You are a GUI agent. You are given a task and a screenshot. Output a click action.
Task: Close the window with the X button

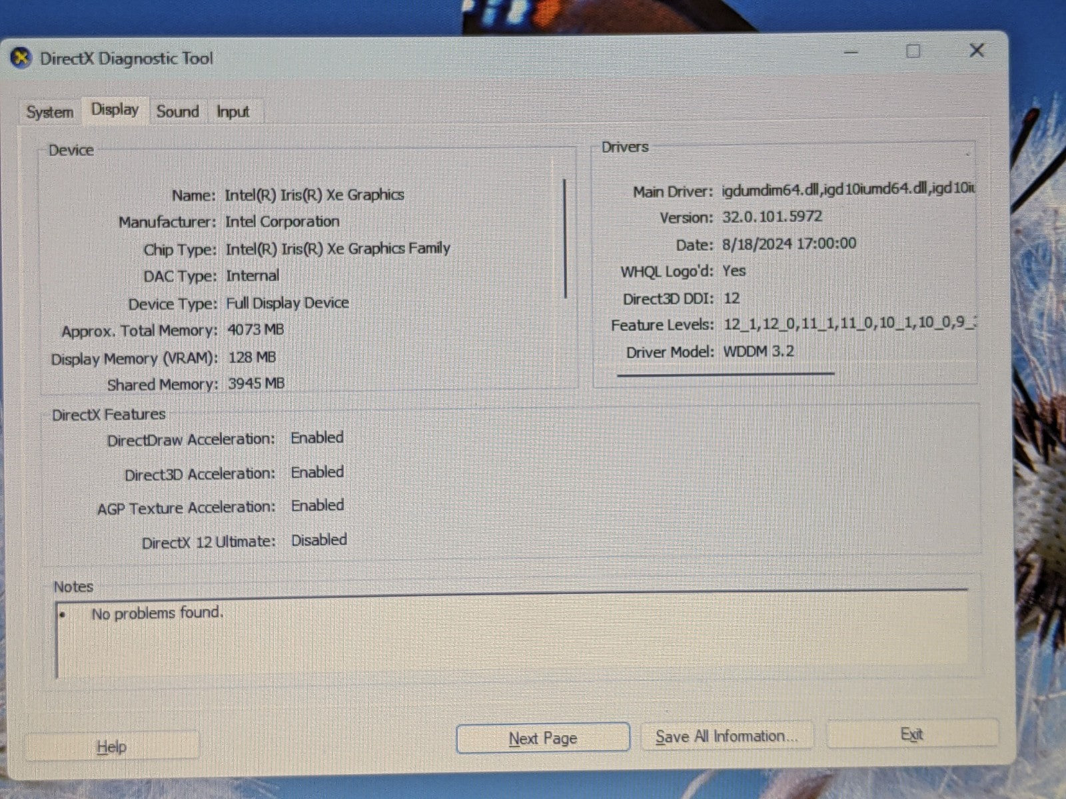976,51
